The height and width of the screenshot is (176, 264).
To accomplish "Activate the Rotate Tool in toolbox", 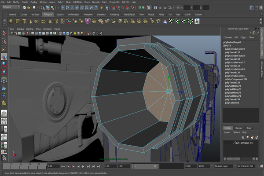I will pyautogui.click(x=4, y=64).
